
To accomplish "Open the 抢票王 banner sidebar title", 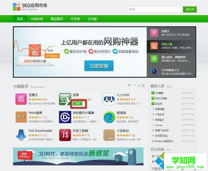I will 165,31.
